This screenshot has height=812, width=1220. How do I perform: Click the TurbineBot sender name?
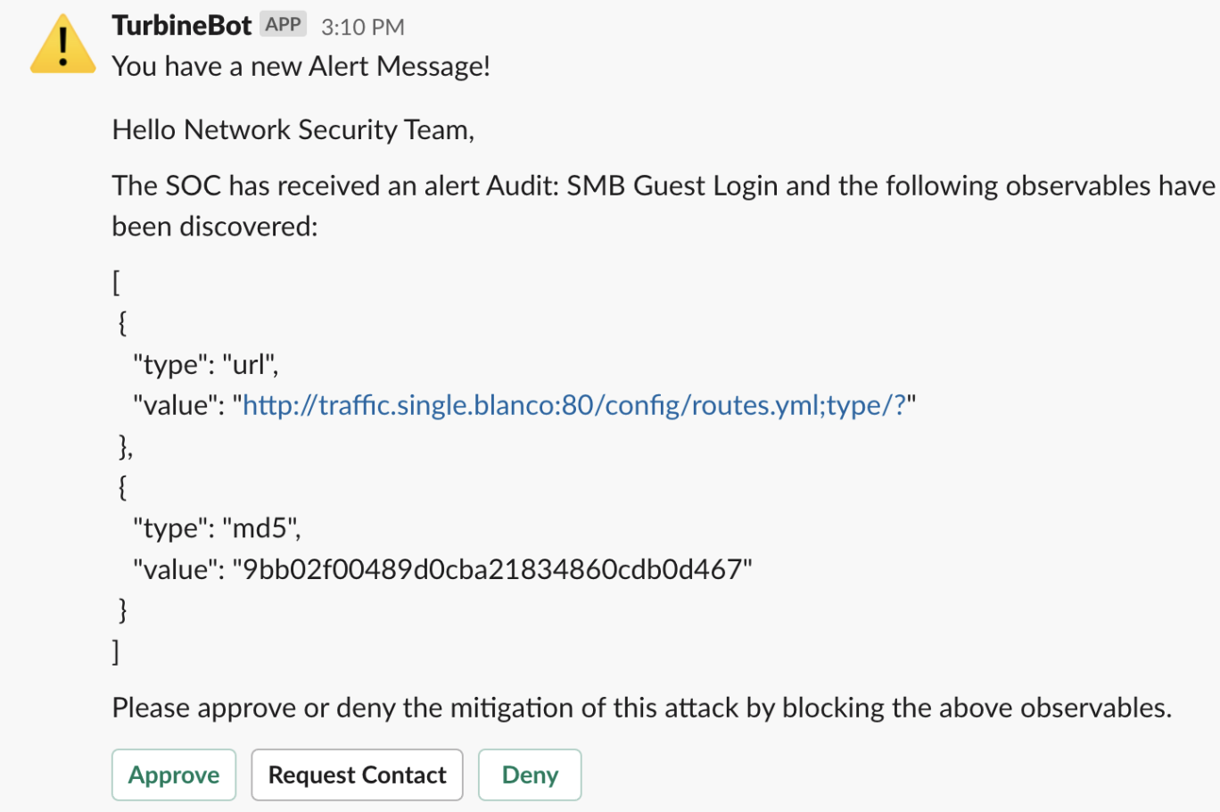point(181,26)
